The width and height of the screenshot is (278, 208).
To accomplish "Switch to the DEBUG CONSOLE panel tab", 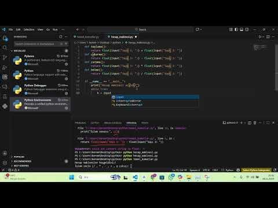I will tap(113, 122).
